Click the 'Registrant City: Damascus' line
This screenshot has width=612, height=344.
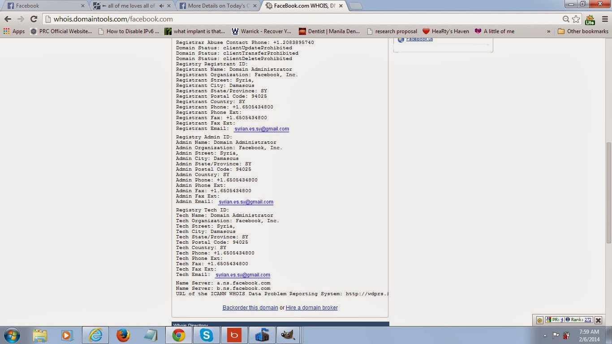point(215,86)
